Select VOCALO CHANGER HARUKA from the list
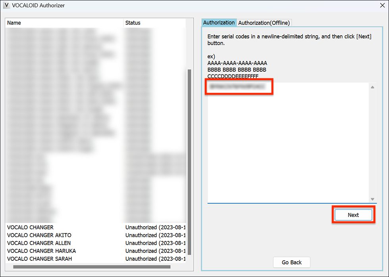 tap(41, 251)
